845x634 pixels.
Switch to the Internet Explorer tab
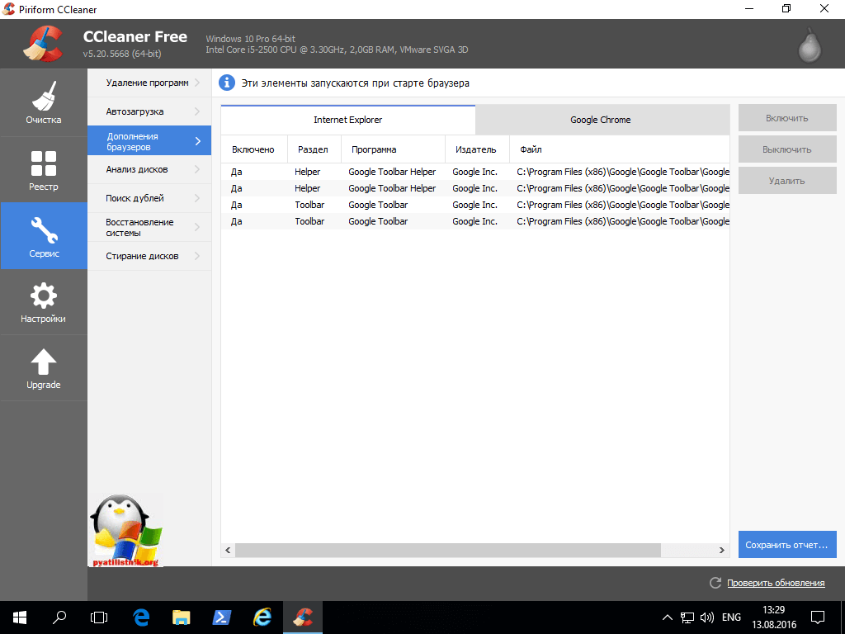tap(347, 120)
